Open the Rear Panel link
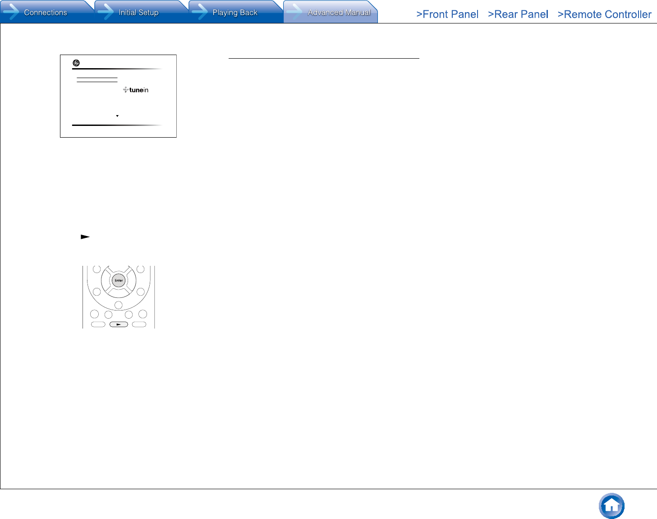Image resolution: width=657 pixels, height=519 pixels. click(x=518, y=14)
